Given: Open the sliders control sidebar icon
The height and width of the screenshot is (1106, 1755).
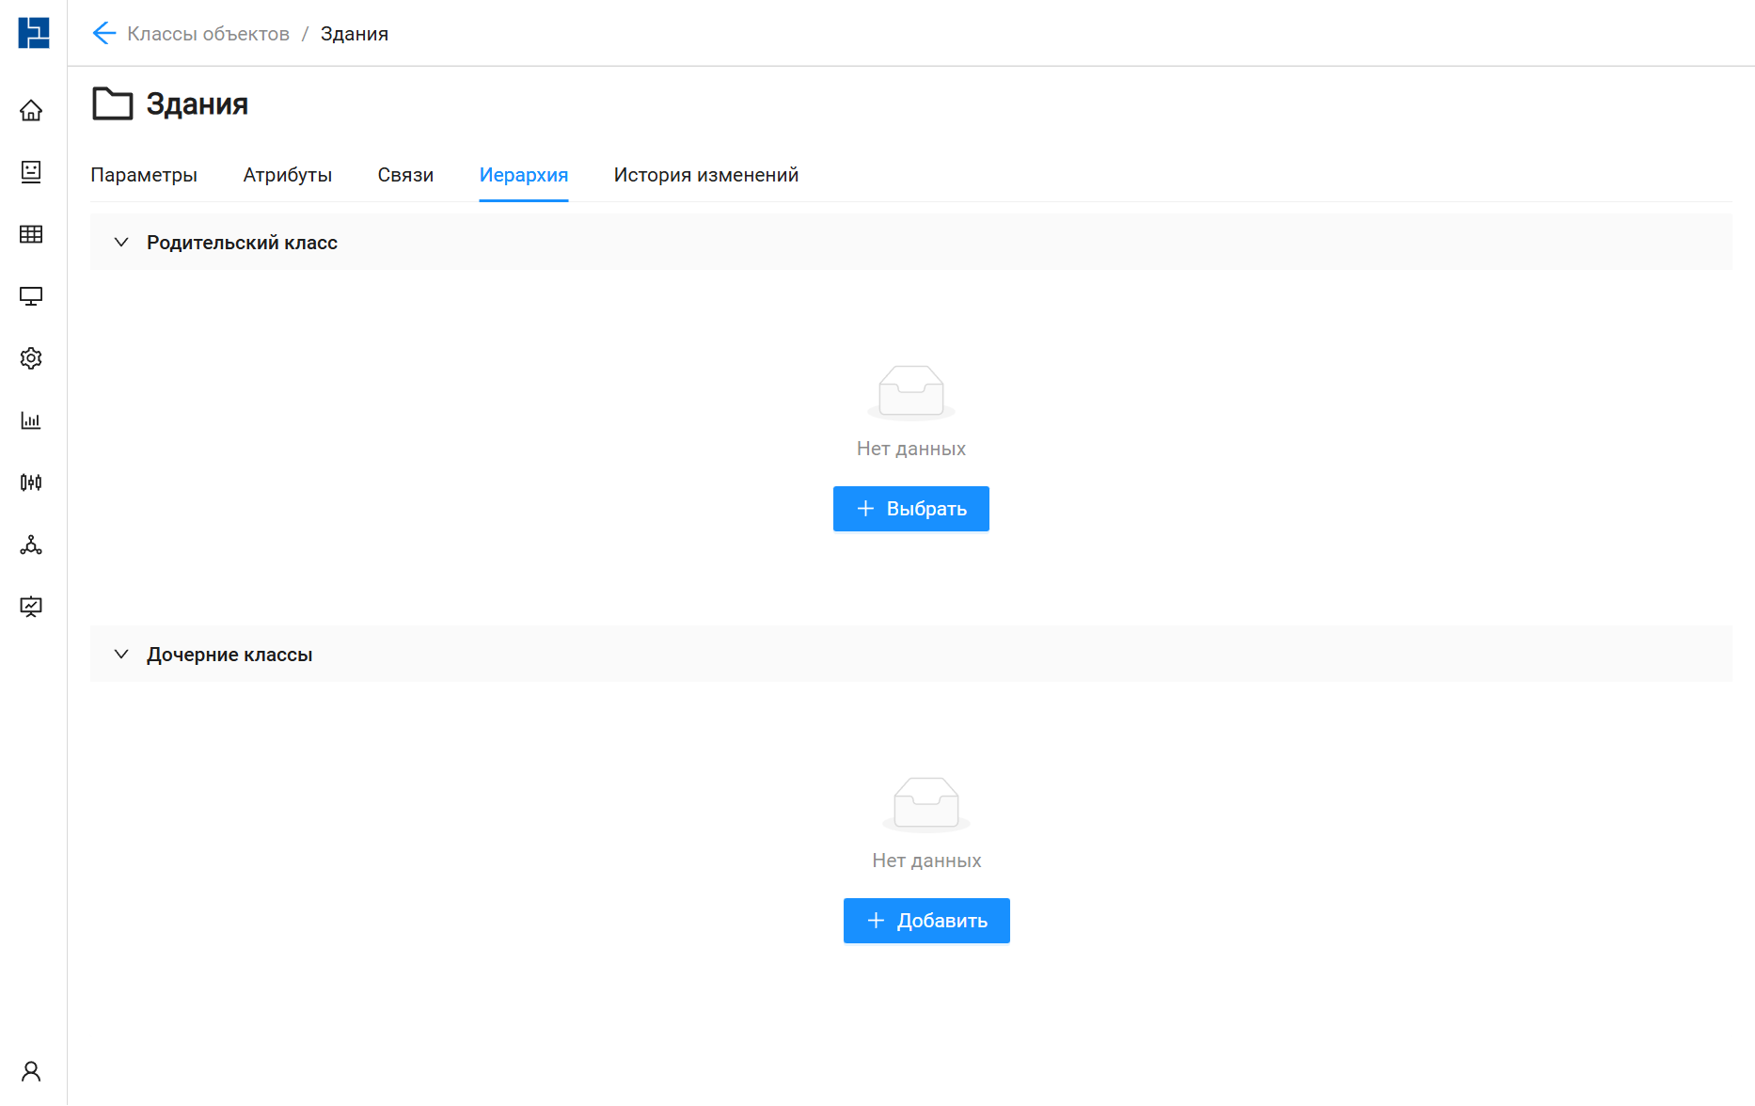Looking at the screenshot, I should click(x=31, y=482).
